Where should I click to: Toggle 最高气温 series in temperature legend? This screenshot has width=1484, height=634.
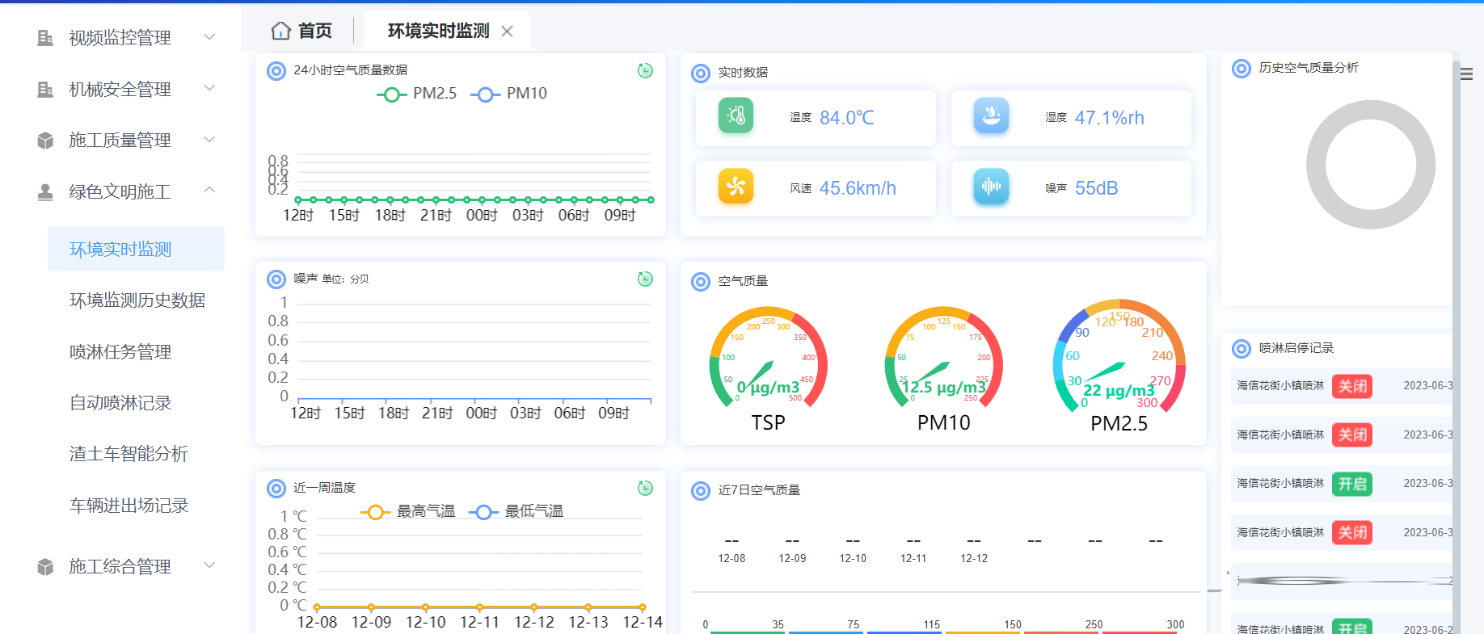(408, 512)
